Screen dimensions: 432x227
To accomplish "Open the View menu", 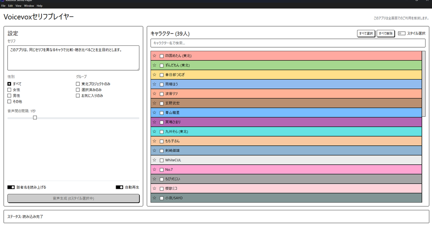I will point(18,6).
